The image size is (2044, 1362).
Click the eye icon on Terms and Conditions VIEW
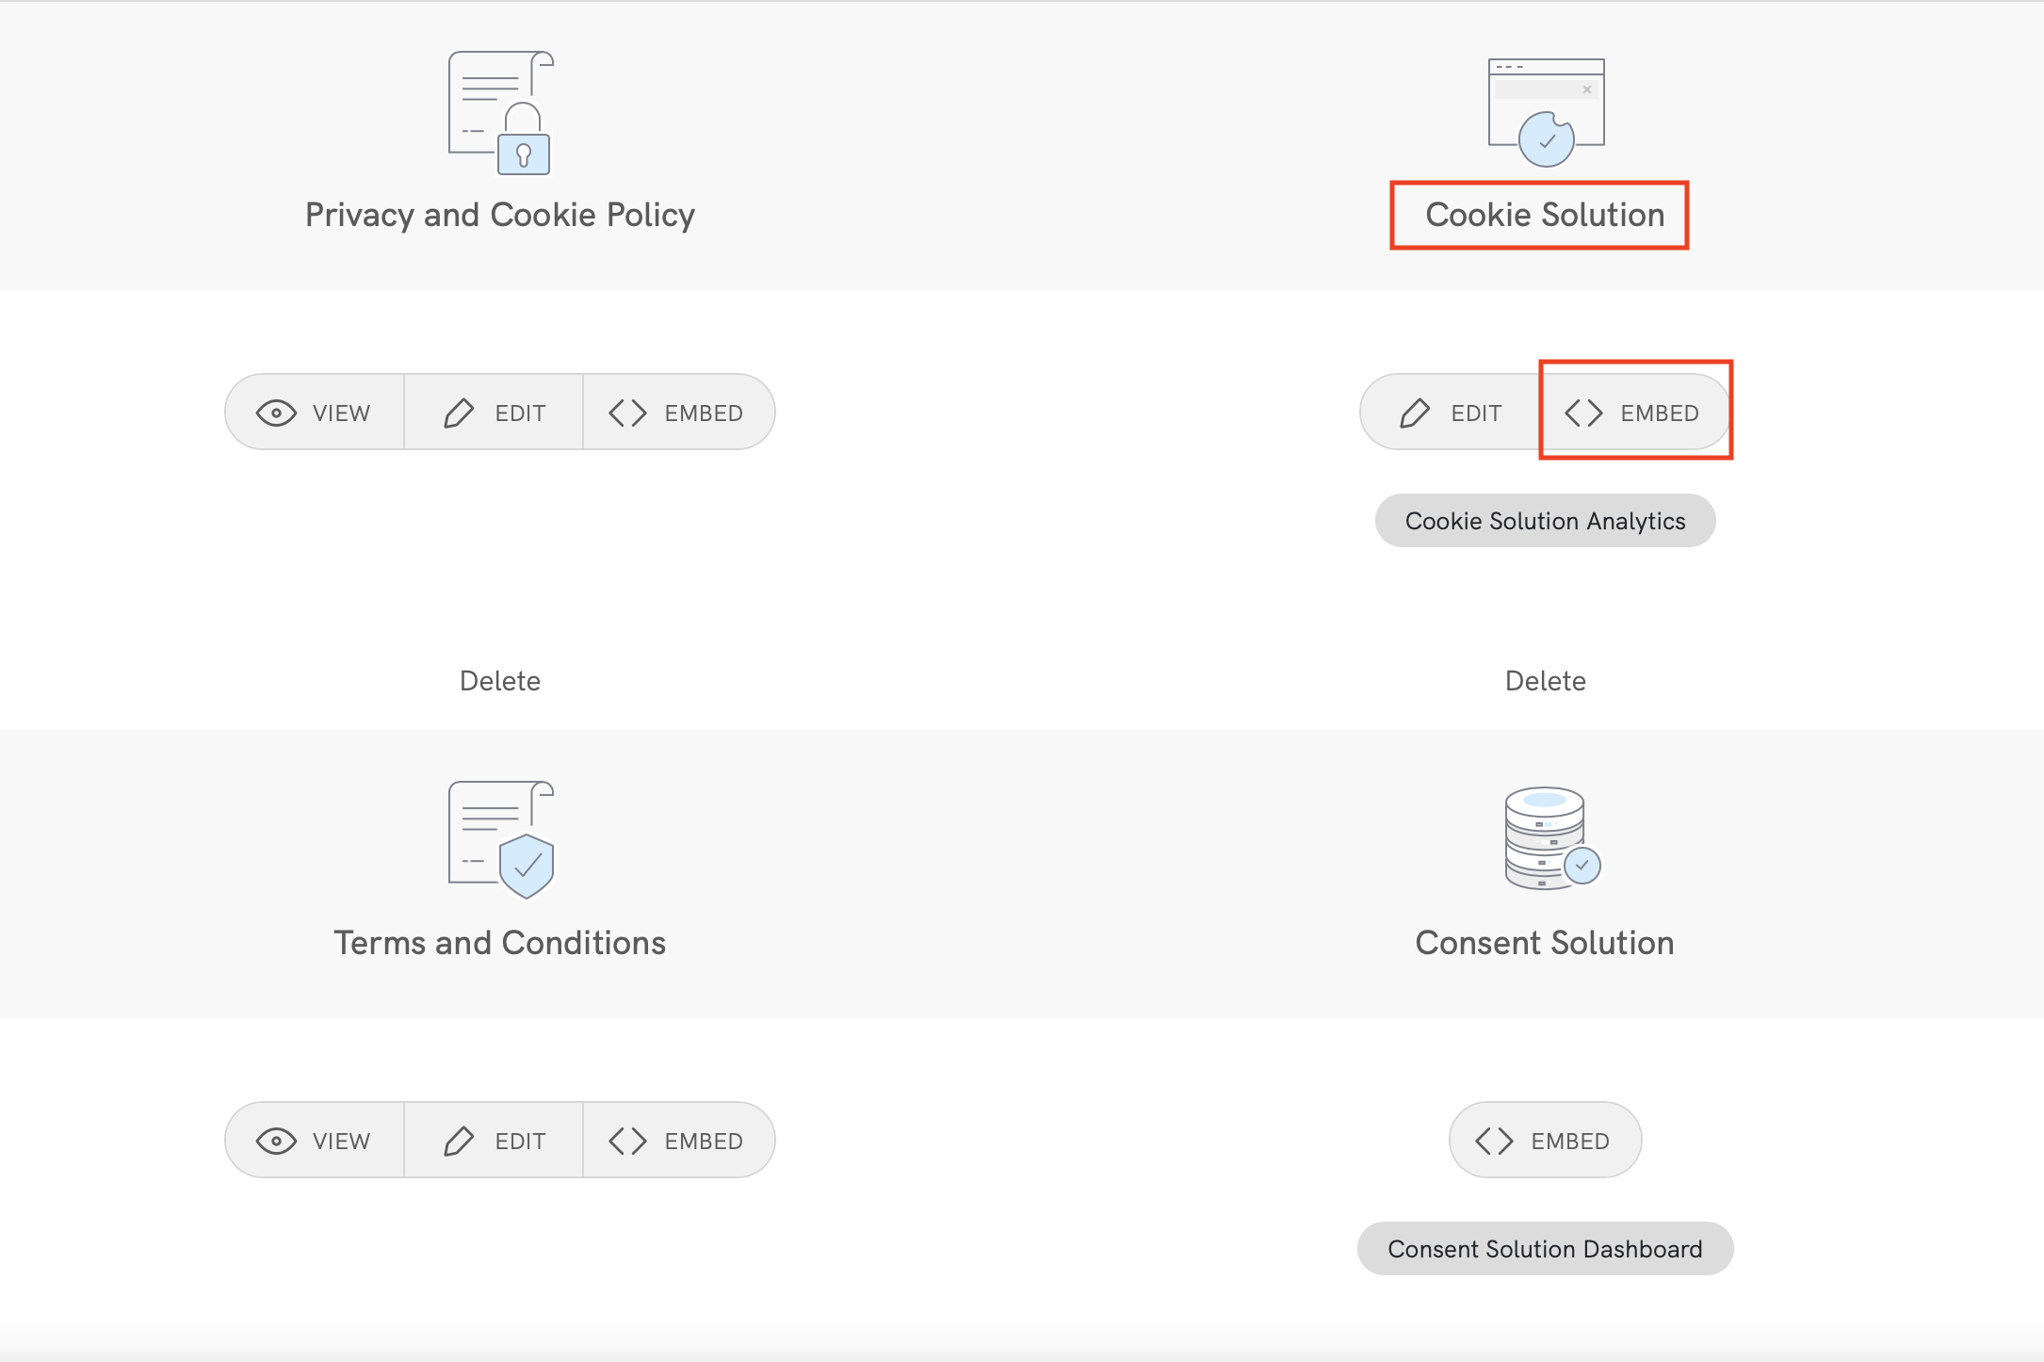click(x=275, y=1140)
